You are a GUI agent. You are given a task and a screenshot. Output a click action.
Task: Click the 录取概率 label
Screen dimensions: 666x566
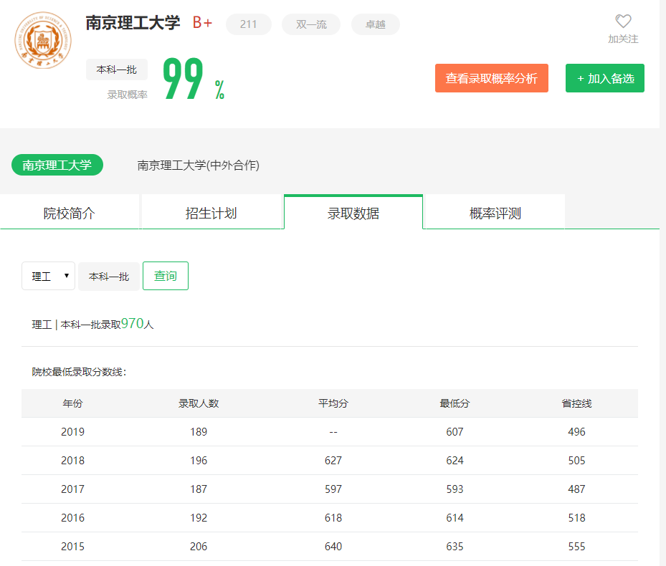pos(127,95)
